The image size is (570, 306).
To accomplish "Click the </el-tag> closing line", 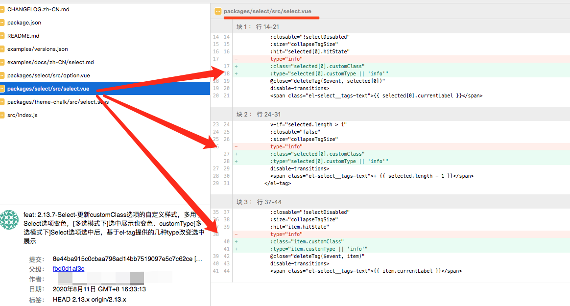I will point(278,183).
